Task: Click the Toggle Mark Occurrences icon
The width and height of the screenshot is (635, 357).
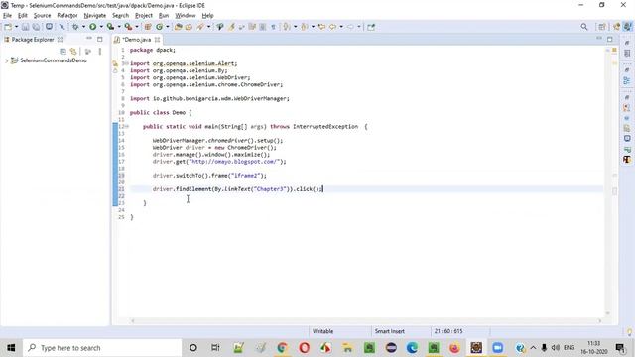Action: point(231,27)
